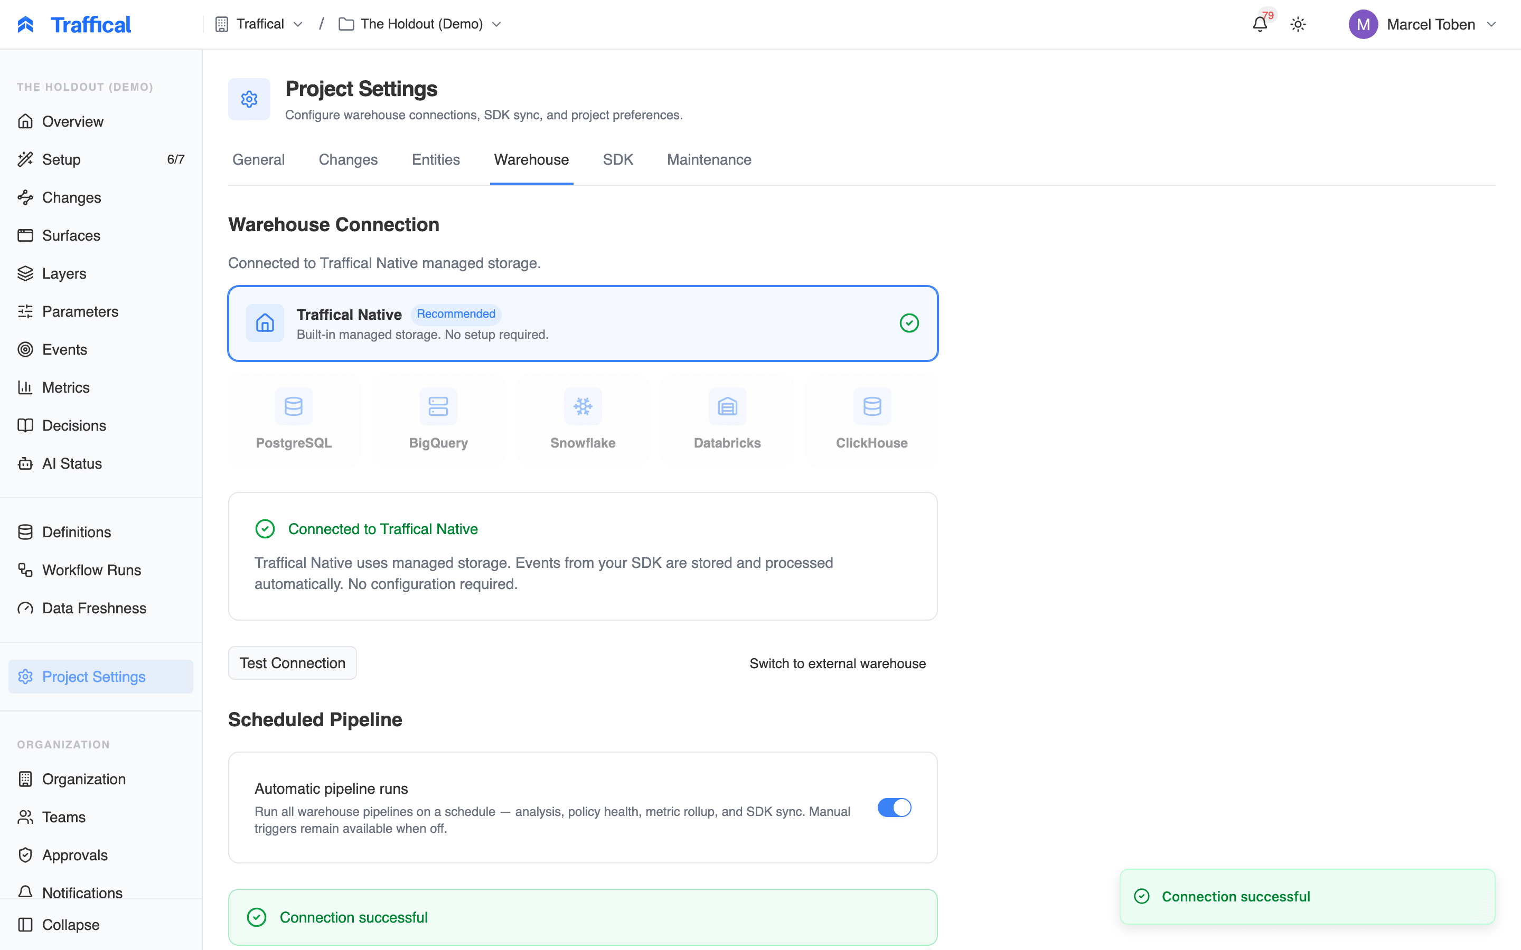1521x950 pixels.
Task: Select the Traffical Native storage option
Action: pos(583,324)
